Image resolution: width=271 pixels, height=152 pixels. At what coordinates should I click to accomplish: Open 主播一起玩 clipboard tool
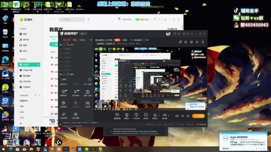[x=88, y=93]
